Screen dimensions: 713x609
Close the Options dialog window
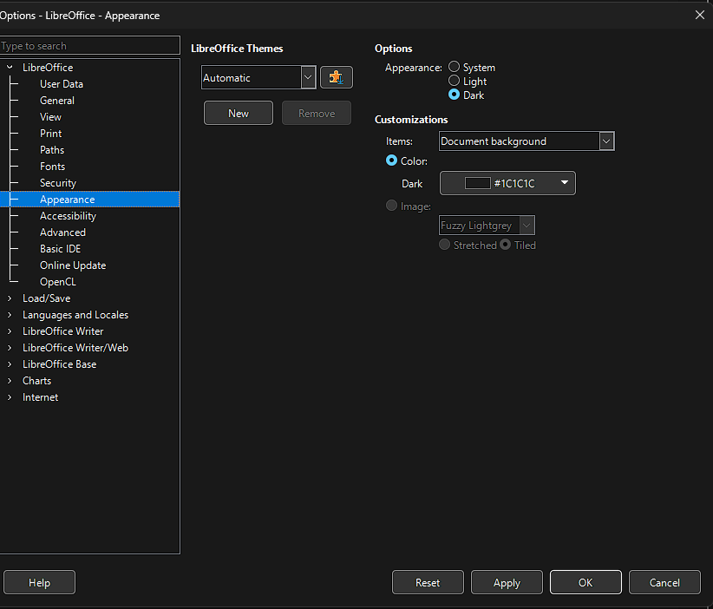point(700,15)
